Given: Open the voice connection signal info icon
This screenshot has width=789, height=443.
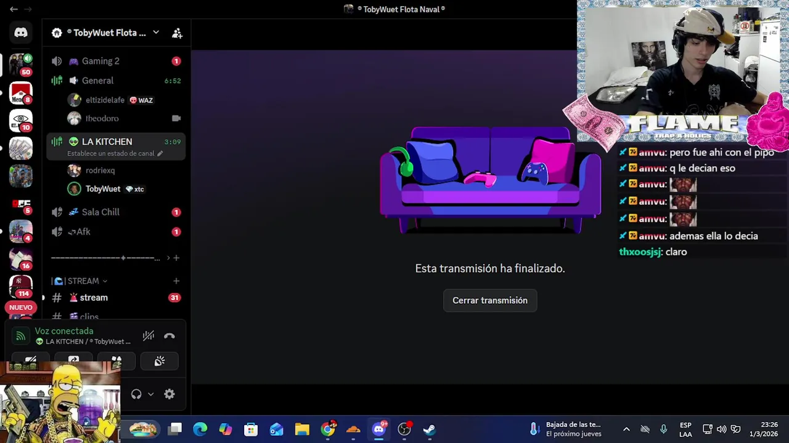Looking at the screenshot, I should click(21, 336).
